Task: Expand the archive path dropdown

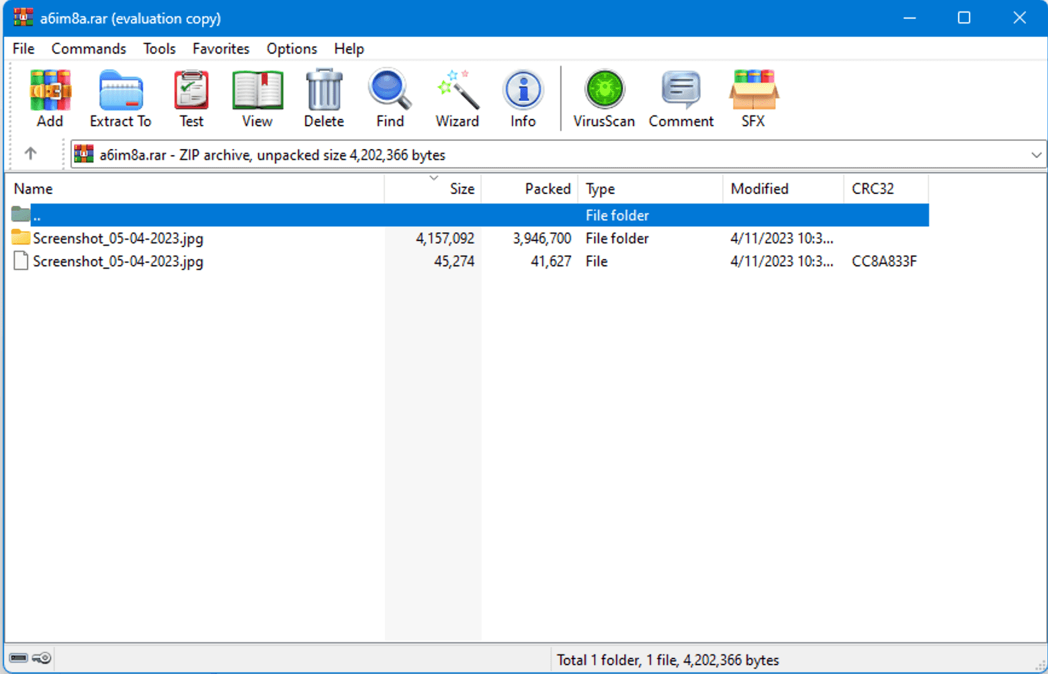Action: pos(1036,155)
